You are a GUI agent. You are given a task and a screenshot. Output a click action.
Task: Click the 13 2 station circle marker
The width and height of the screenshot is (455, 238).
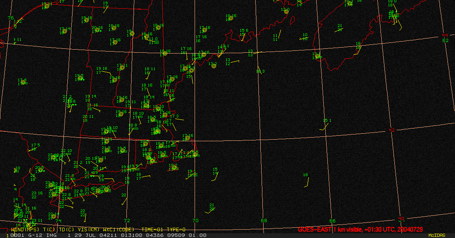[x=214, y=66]
